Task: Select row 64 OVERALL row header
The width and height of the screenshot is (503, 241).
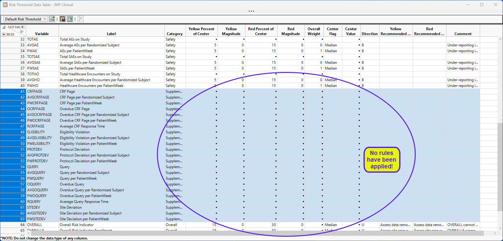Action: [22, 225]
